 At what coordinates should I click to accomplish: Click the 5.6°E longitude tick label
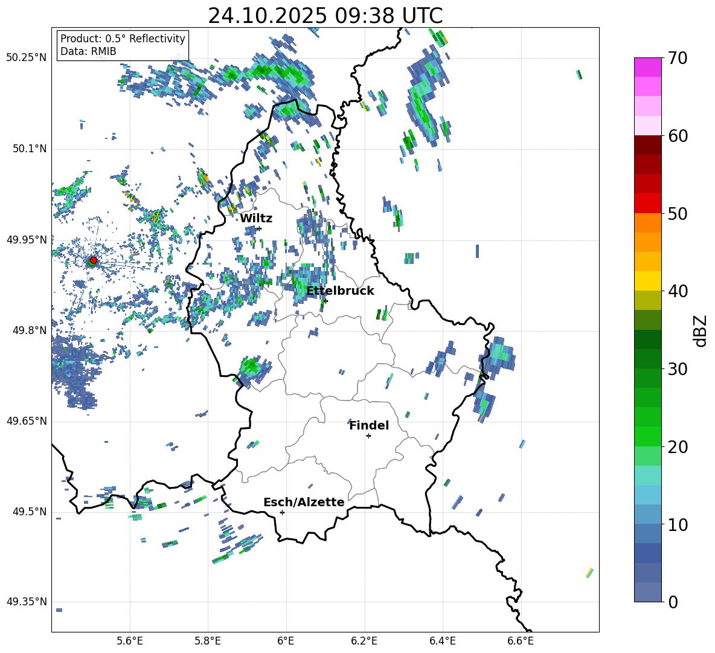coord(130,642)
